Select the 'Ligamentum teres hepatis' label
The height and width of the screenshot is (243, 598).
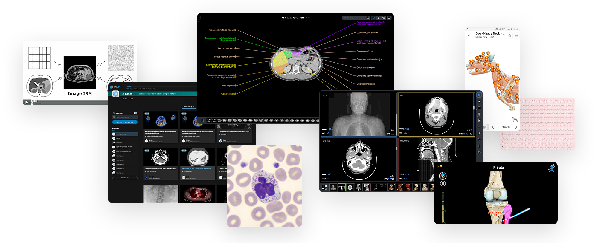[x=222, y=30]
